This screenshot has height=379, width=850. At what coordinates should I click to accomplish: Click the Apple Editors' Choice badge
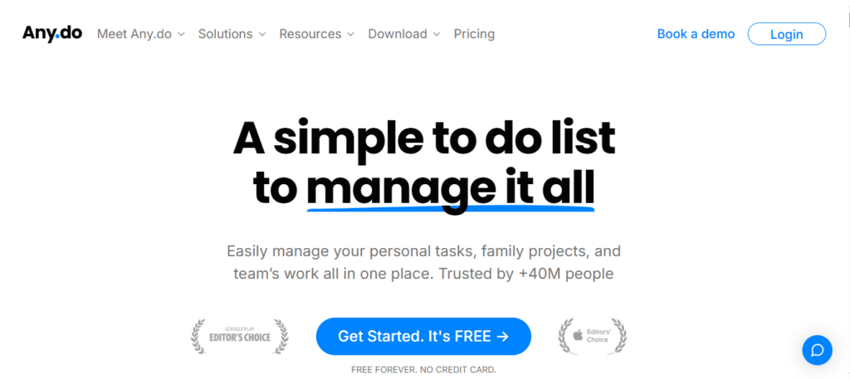592,336
